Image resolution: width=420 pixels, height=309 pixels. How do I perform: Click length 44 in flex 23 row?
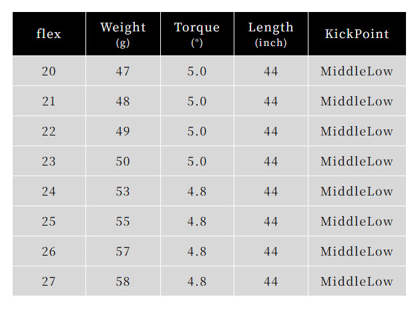click(271, 161)
